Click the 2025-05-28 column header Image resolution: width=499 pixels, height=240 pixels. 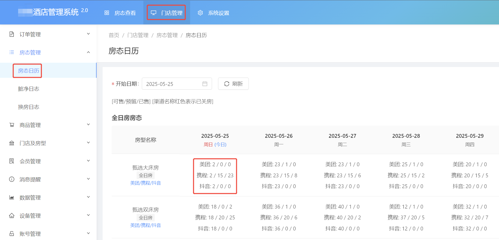click(x=406, y=140)
